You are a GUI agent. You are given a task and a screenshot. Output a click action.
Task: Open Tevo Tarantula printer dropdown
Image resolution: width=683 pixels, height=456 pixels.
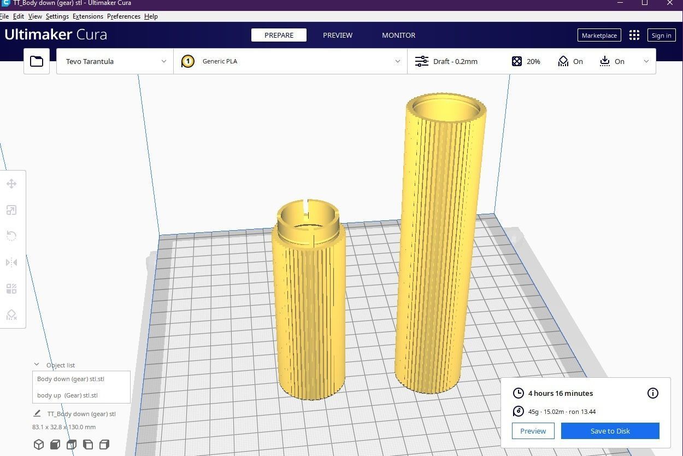click(115, 61)
